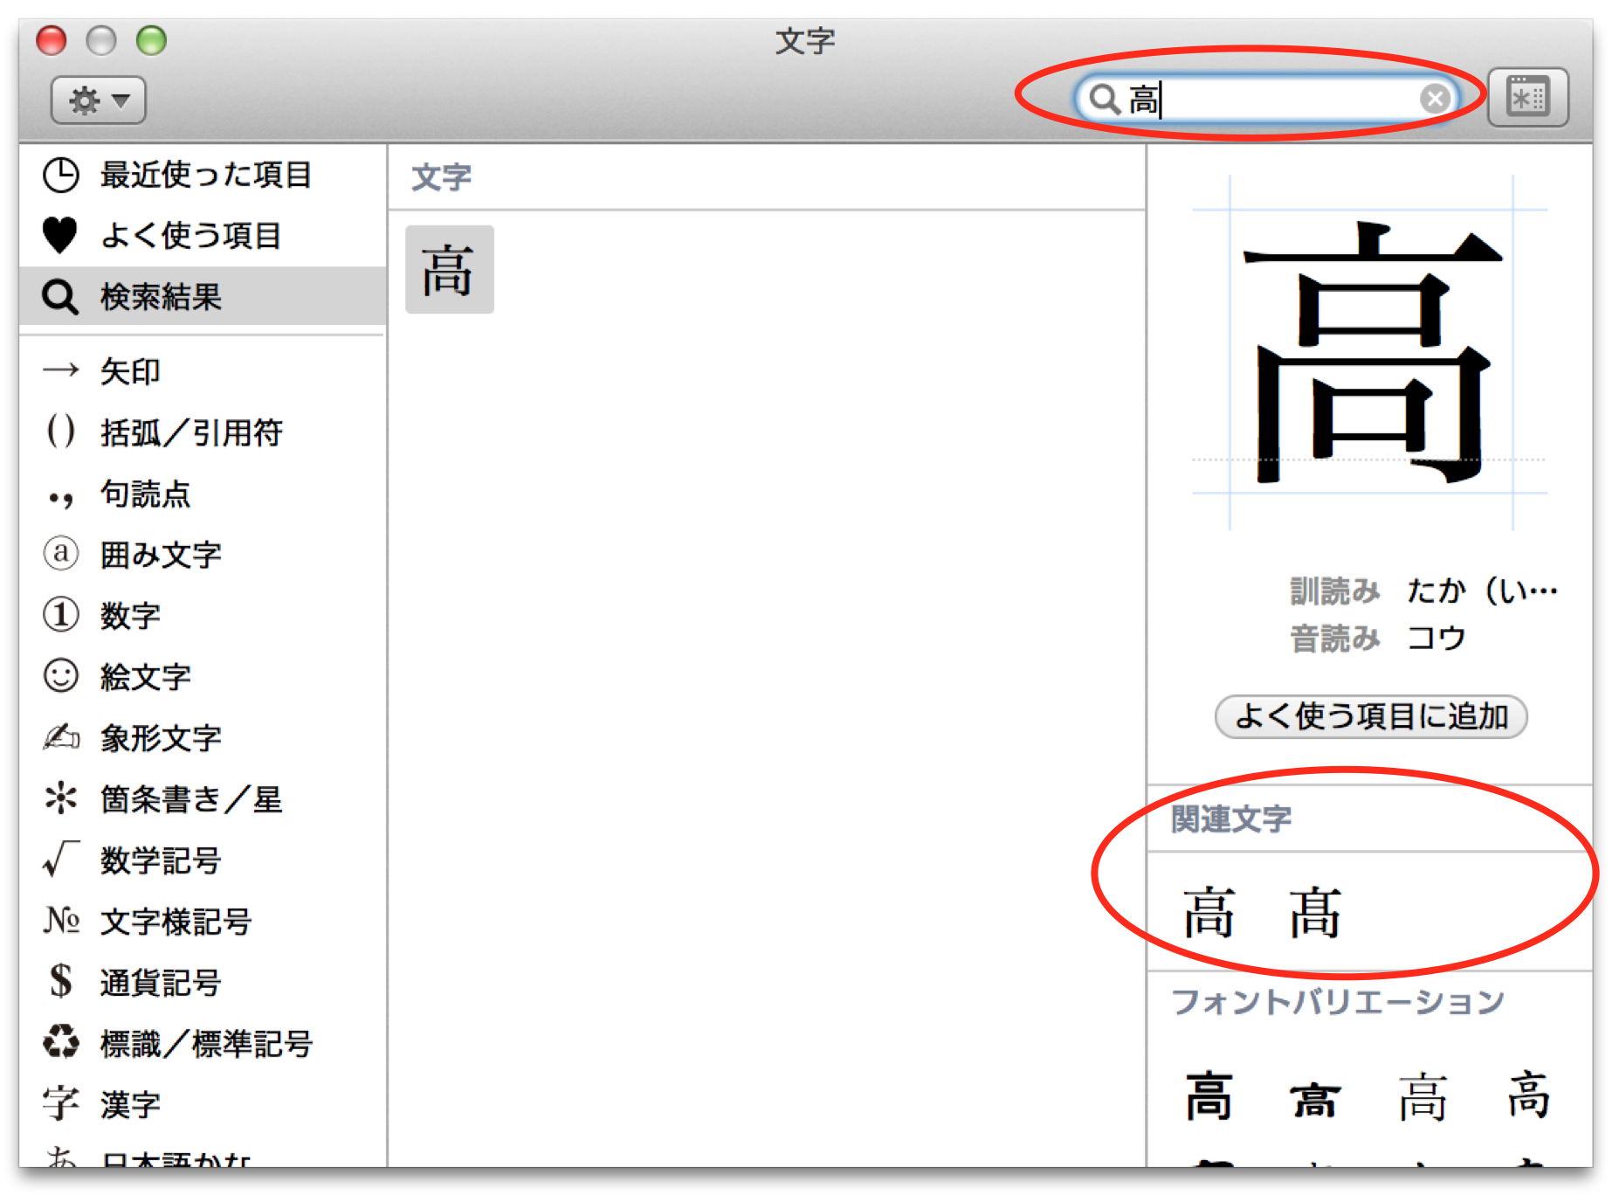Click the magnifying glass in the search field
Image resolution: width=1619 pixels, height=1202 pixels.
[1105, 99]
